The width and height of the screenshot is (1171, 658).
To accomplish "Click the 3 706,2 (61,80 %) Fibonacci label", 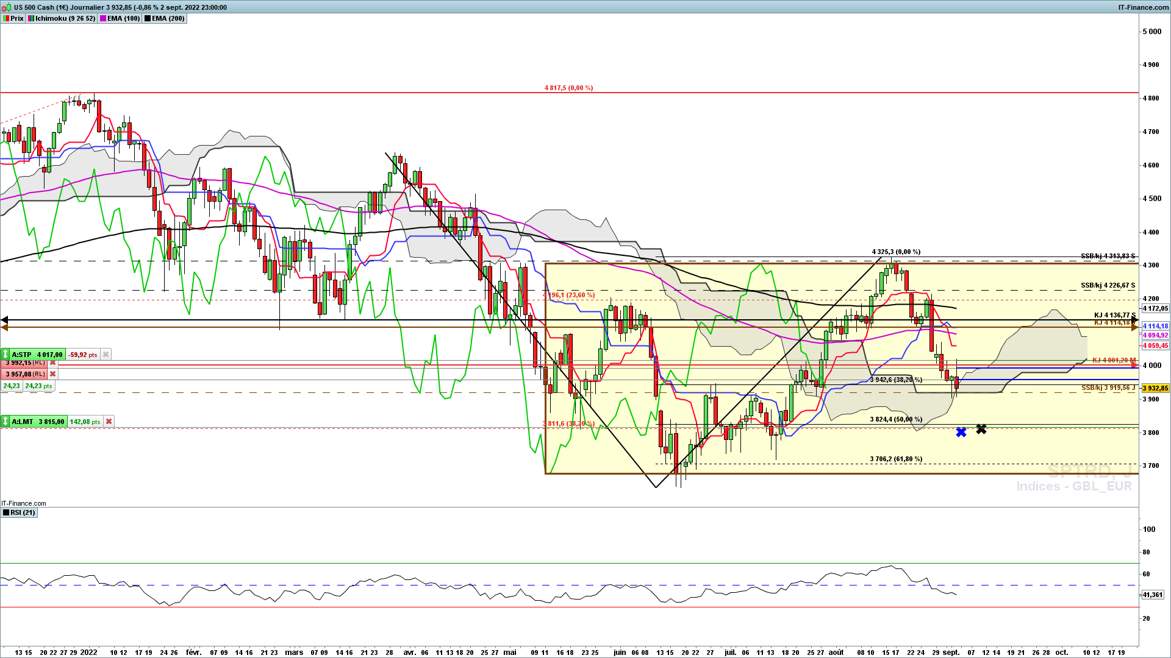I will click(896, 459).
